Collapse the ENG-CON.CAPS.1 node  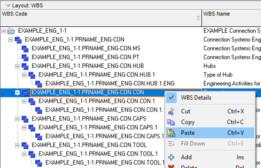click(x=24, y=128)
